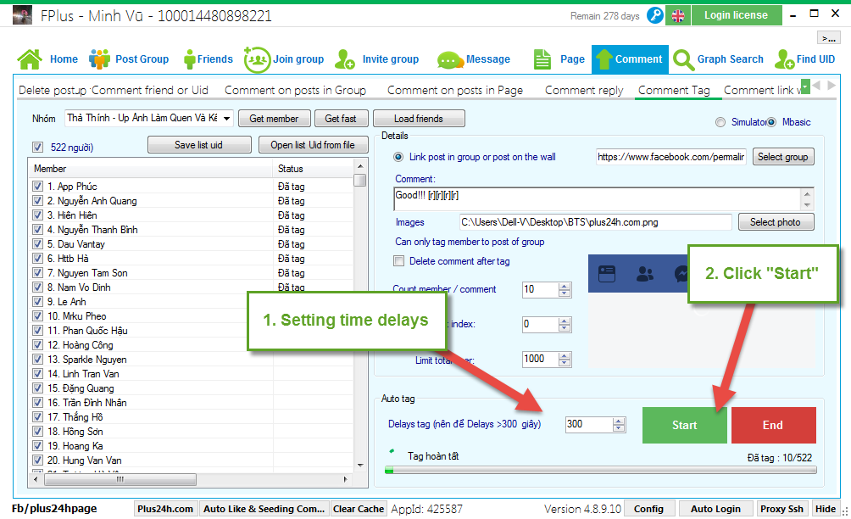Open the Config button in status bar
The image size is (851, 519).
[648, 509]
